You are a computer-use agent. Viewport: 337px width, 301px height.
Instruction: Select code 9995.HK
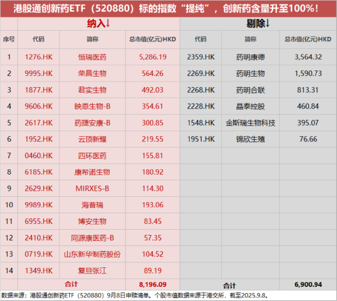[39, 74]
